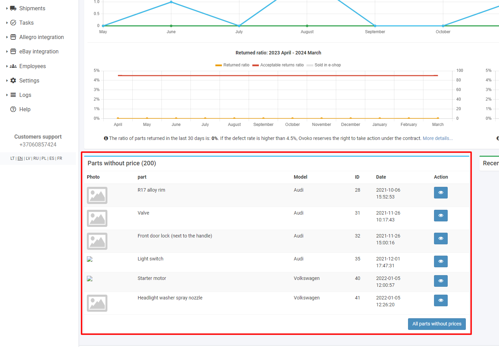This screenshot has width=499, height=347.
Task: Click the Tasks checkmark icon
Action: (x=13, y=23)
